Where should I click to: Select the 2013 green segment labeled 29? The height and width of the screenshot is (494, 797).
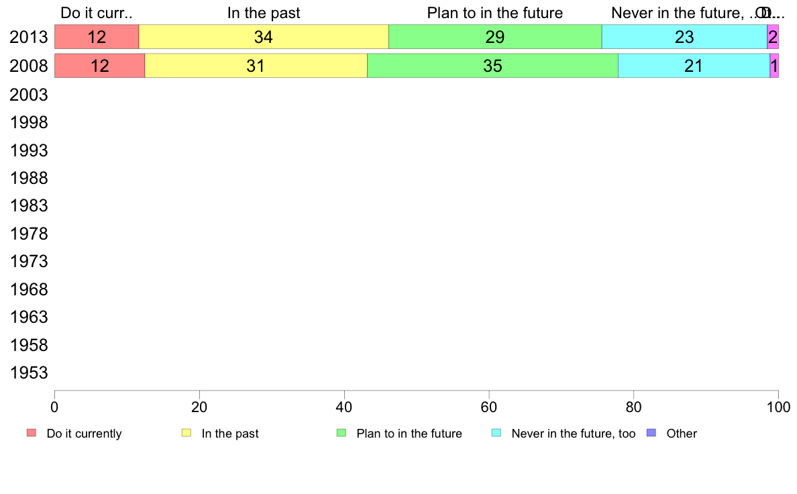[495, 37]
